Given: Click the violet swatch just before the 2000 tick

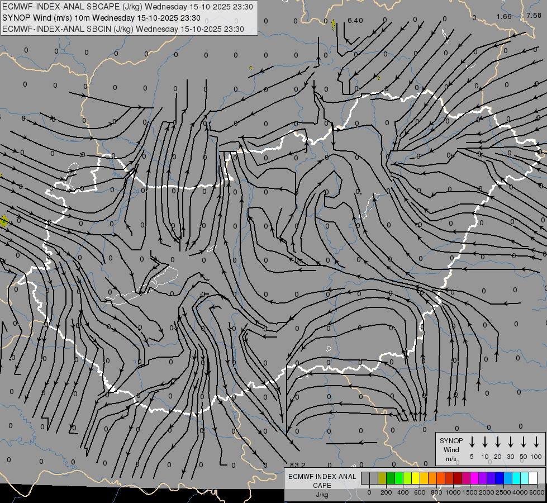Looking at the screenshot, I should tap(483, 478).
